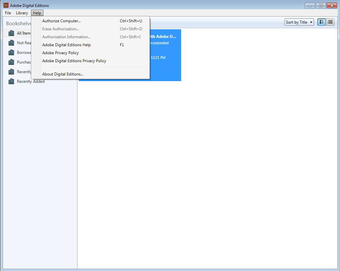Close the open Help menu
340x271 pixels.
[37, 13]
